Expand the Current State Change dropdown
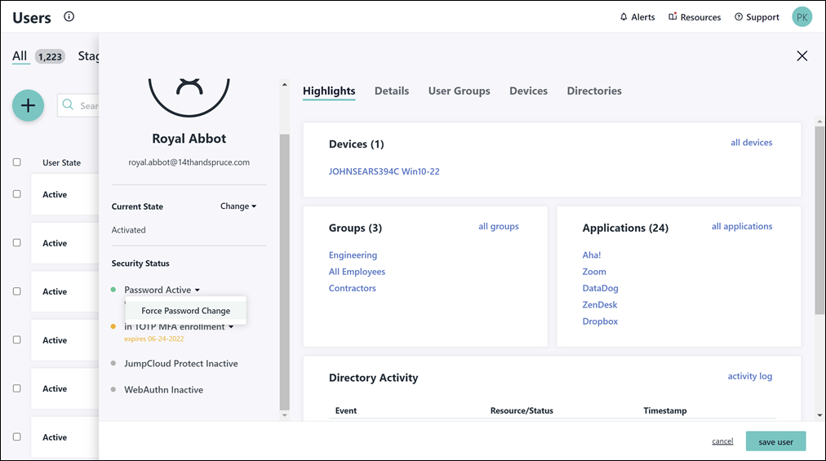The height and width of the screenshot is (461, 826). pyautogui.click(x=238, y=206)
